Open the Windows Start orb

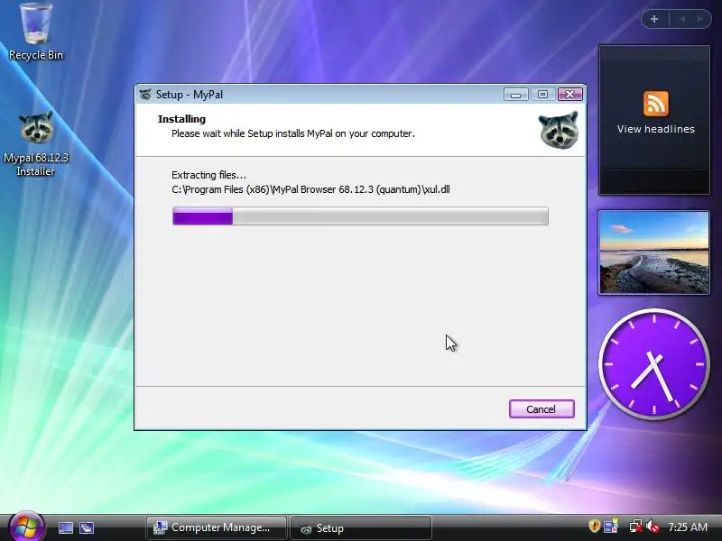tap(26, 527)
